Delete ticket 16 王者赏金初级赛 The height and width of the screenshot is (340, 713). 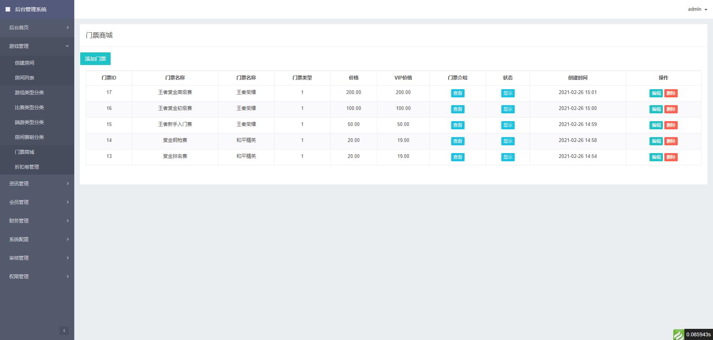pyautogui.click(x=671, y=109)
